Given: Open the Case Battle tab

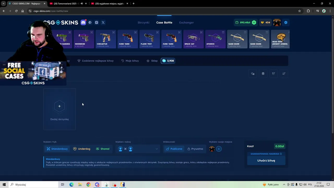Looking at the screenshot, I should point(164,22).
